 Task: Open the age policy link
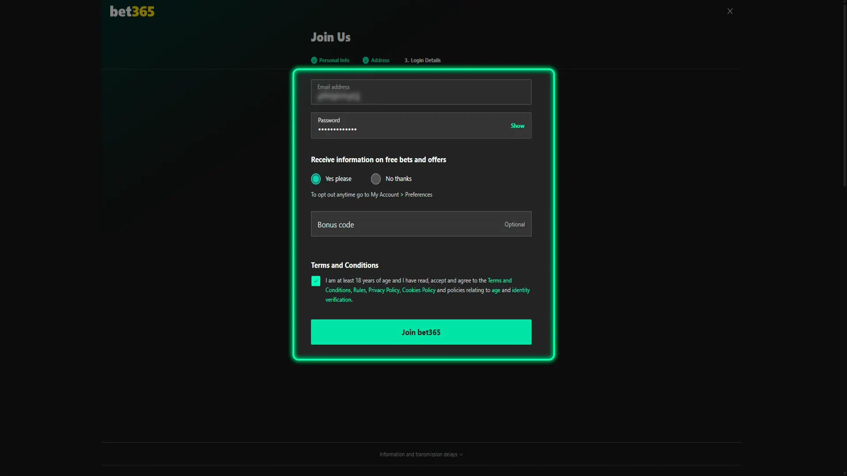click(496, 290)
